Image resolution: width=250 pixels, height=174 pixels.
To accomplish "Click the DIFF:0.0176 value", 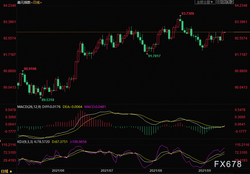I will tap(51, 107).
